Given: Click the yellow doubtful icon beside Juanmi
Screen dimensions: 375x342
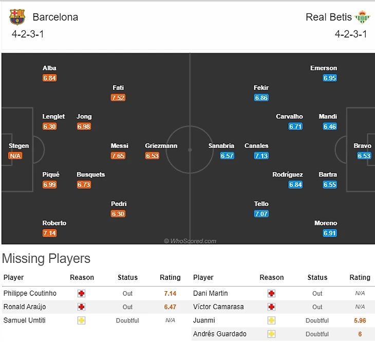Looking at the screenshot, I should (271, 320).
